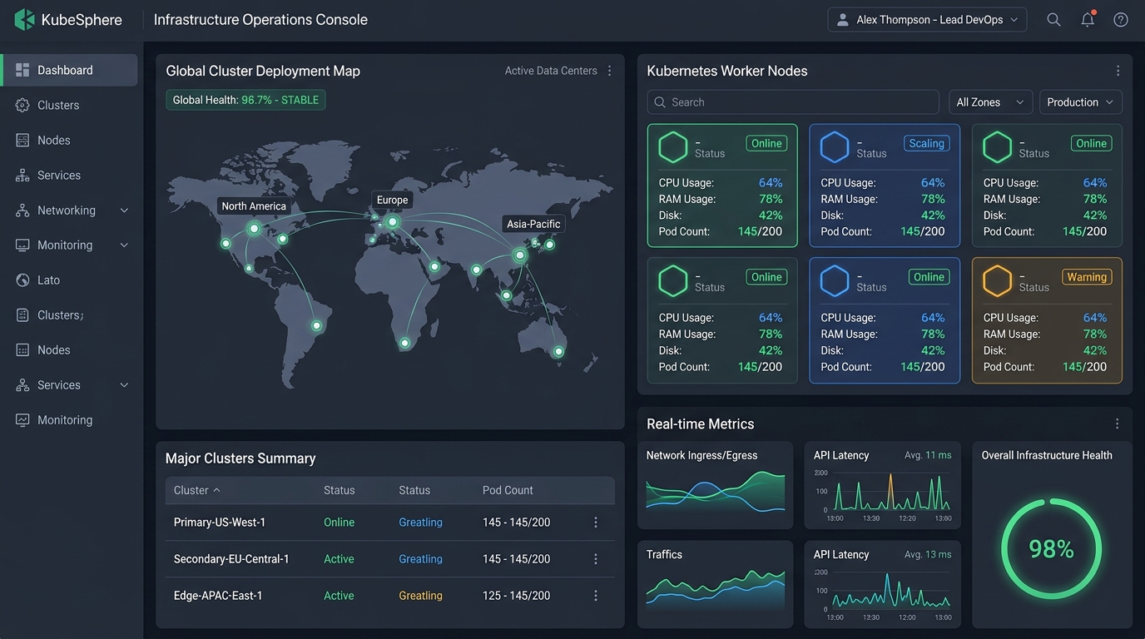Open Global Cluster Deployment Map options menu
This screenshot has width=1145, height=639.
[609, 71]
